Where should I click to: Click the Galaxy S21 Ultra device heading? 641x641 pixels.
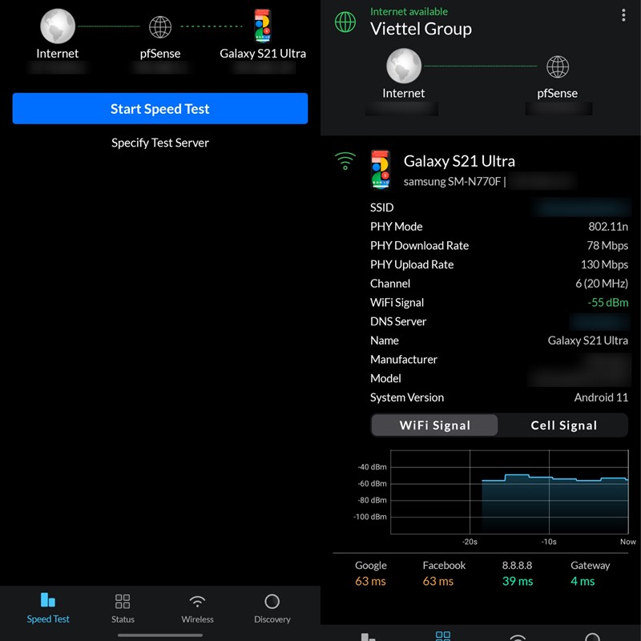(x=459, y=161)
